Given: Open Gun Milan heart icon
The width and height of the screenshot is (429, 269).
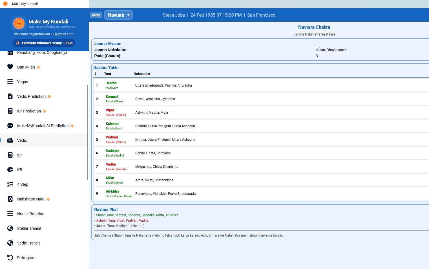Looking at the screenshot, I should [x=10, y=67].
